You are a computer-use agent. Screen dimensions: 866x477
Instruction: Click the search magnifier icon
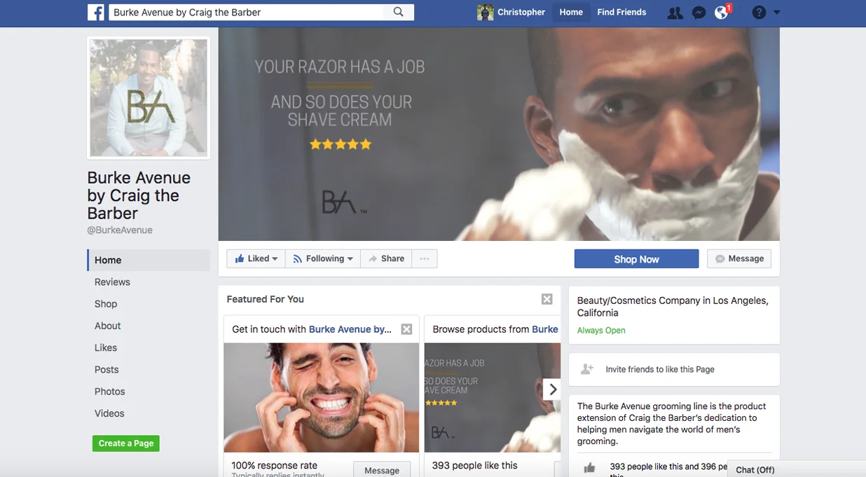click(399, 12)
